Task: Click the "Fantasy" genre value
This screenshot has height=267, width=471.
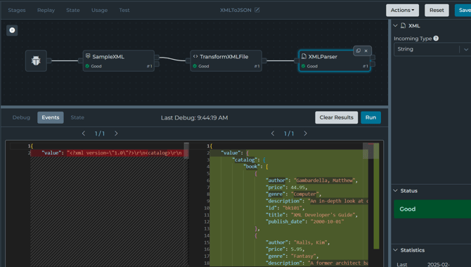Action: 304,256
